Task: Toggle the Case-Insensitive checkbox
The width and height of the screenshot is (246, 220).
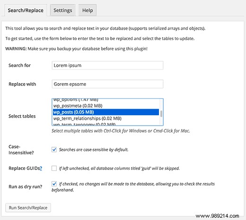Action: point(54,150)
